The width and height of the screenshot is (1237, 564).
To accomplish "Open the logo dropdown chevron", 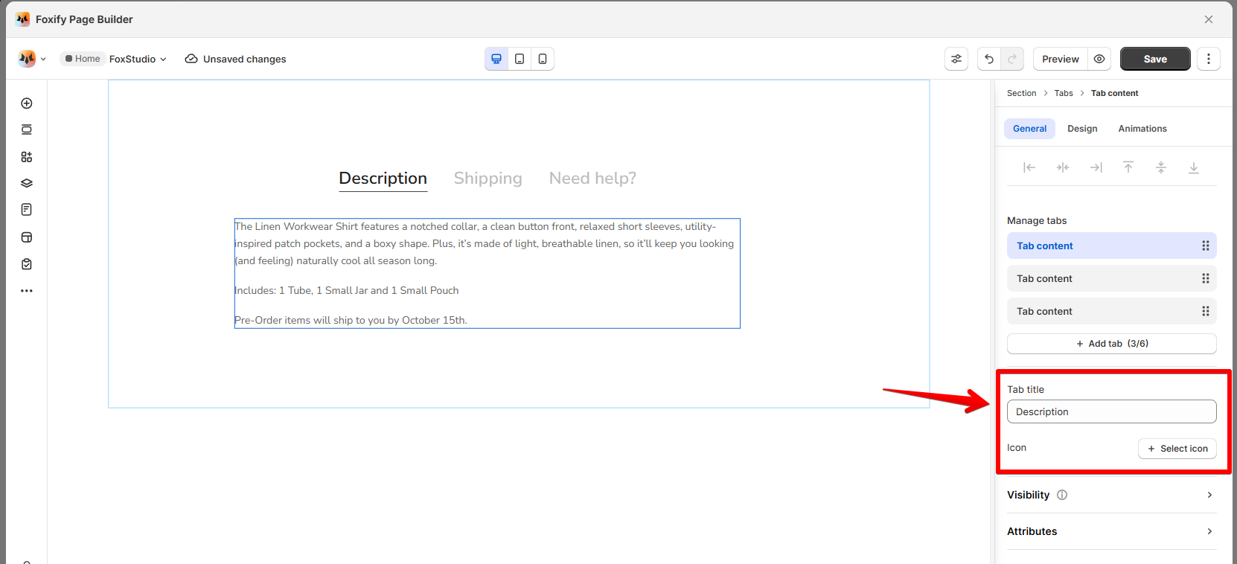I will tap(43, 59).
